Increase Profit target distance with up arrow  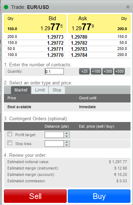(x=67, y=133)
